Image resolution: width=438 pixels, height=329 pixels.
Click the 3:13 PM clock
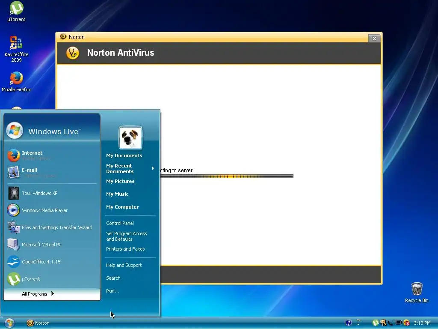(x=422, y=323)
